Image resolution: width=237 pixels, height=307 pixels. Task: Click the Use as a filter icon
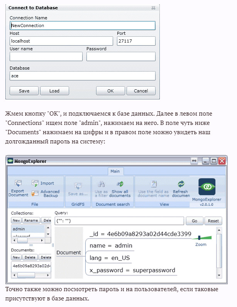pyautogui.click(x=101, y=184)
